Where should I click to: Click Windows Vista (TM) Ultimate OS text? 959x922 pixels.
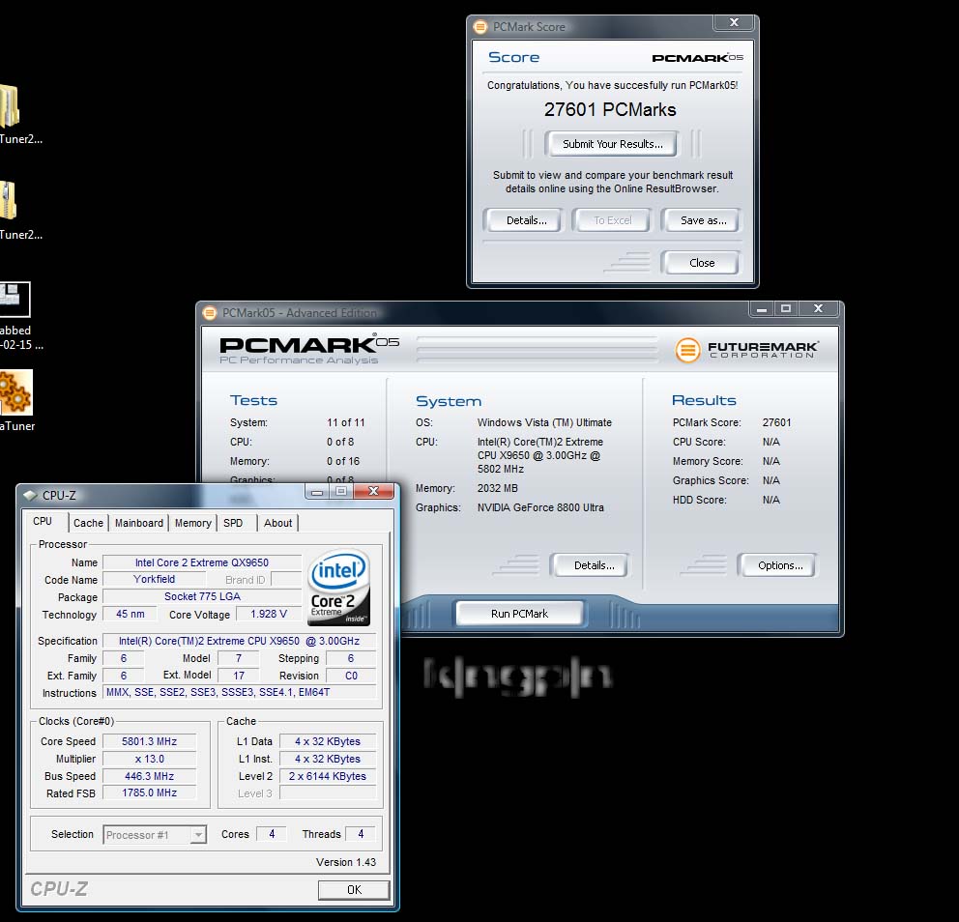click(x=544, y=422)
